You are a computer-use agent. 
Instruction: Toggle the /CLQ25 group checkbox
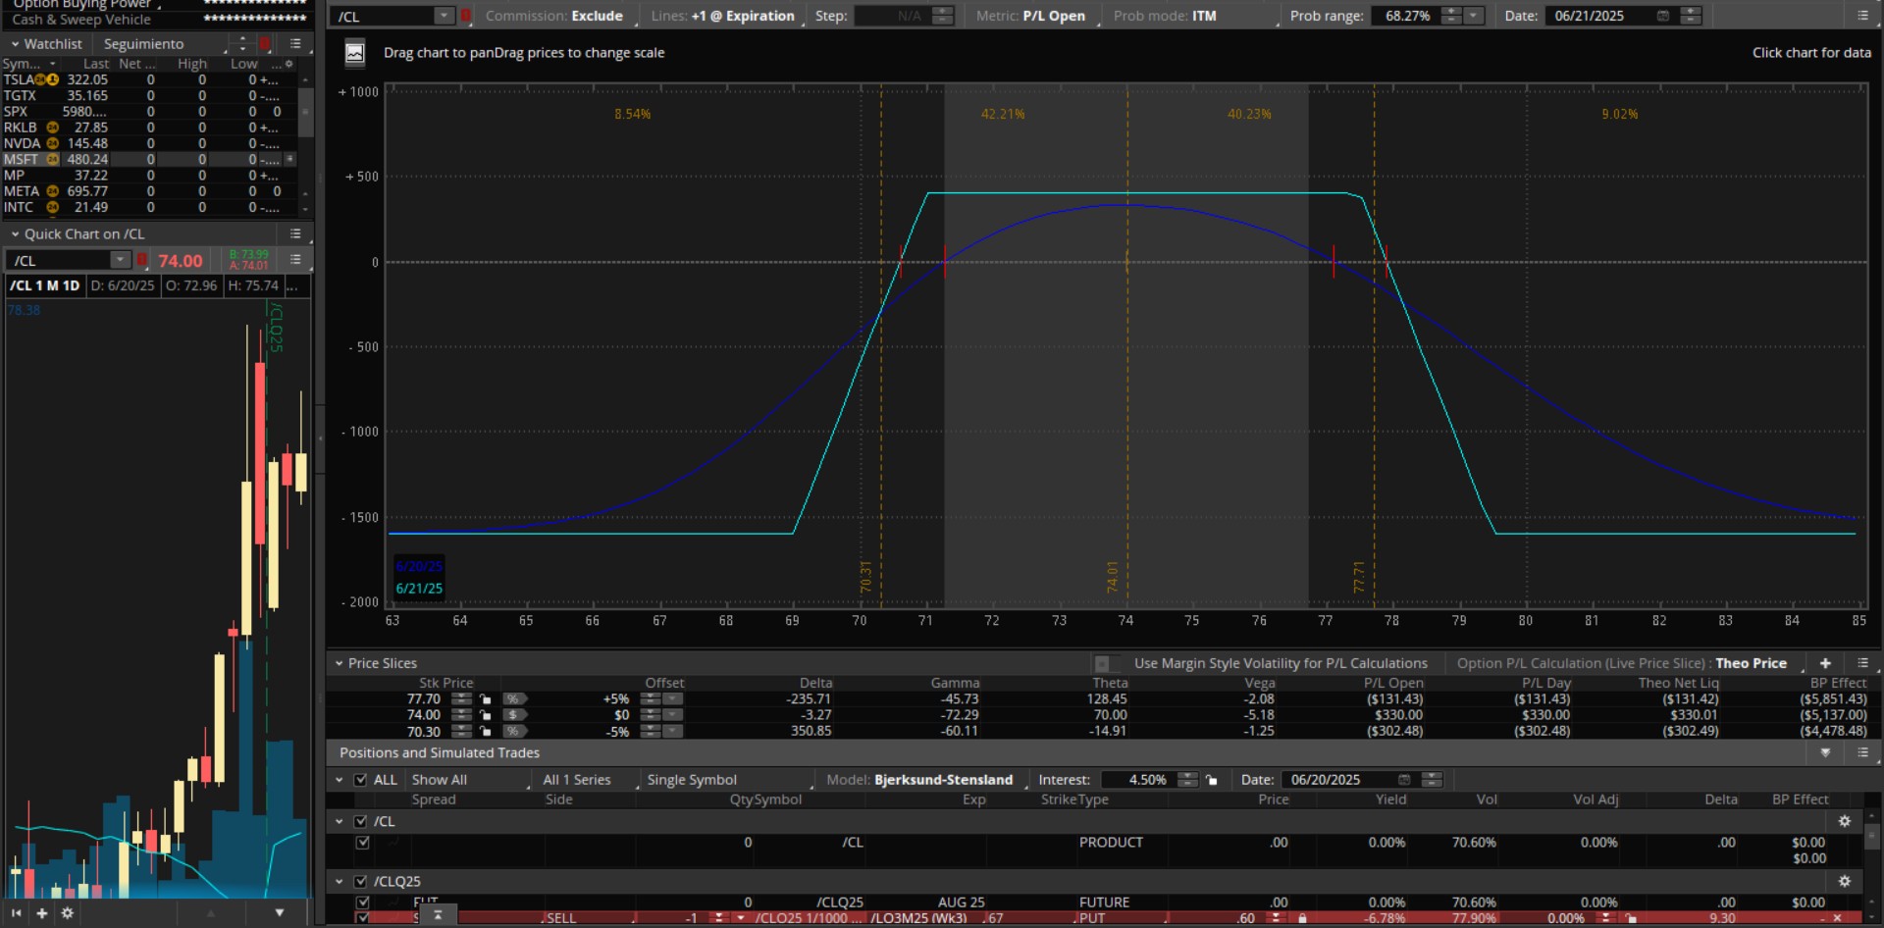[360, 881]
